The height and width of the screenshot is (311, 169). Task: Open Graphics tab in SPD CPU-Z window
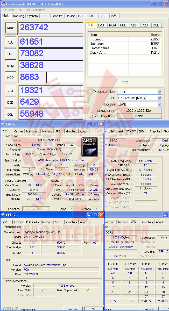point(147,222)
